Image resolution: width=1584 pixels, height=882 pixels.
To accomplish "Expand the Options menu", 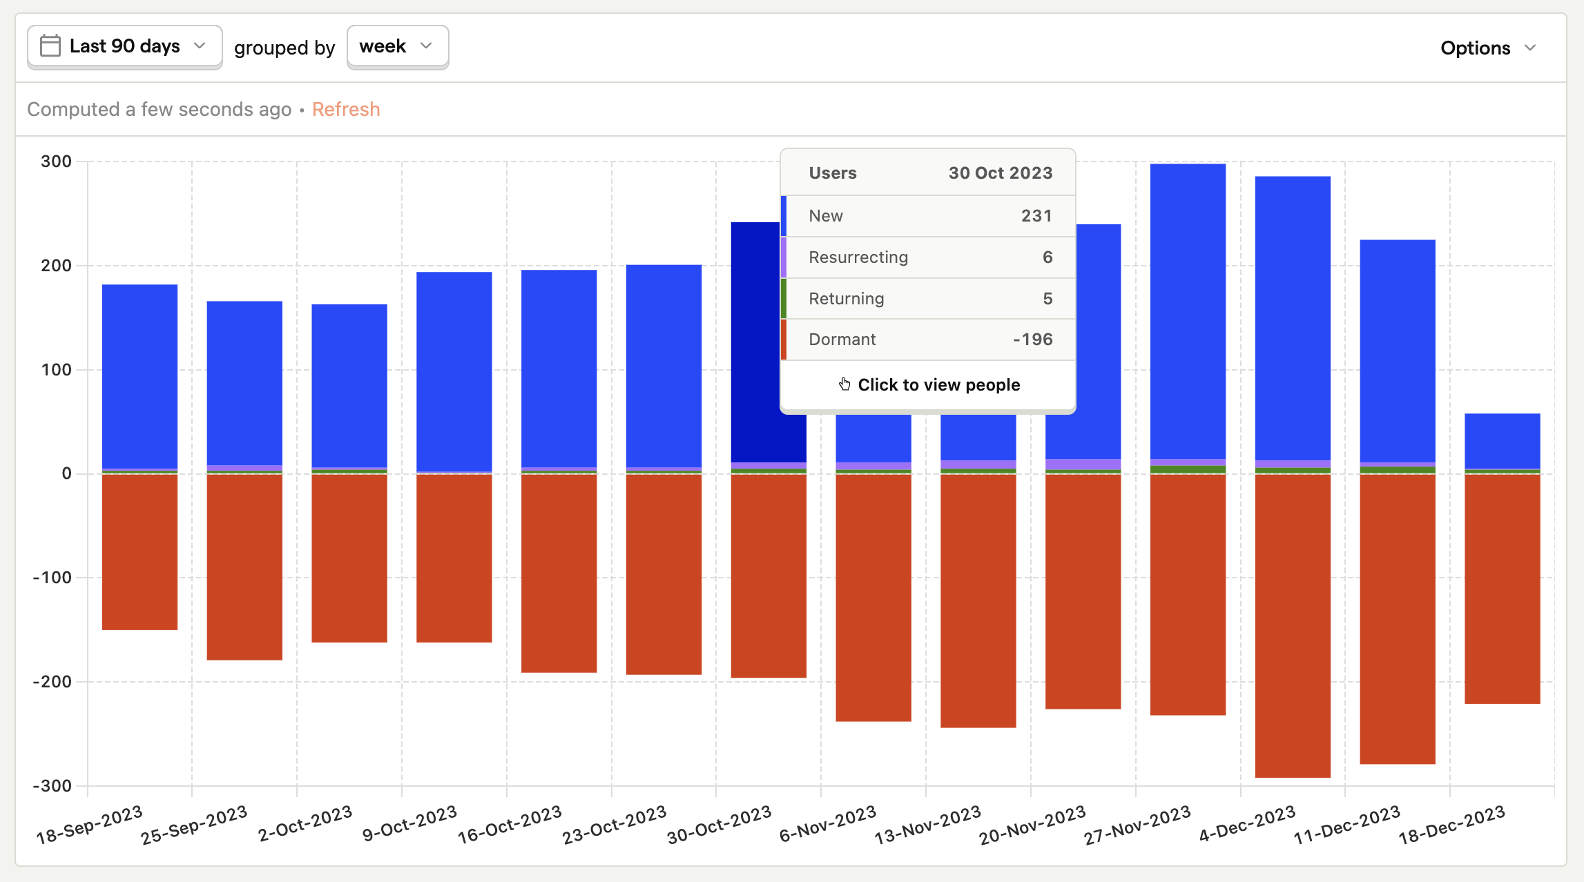I will (1488, 48).
